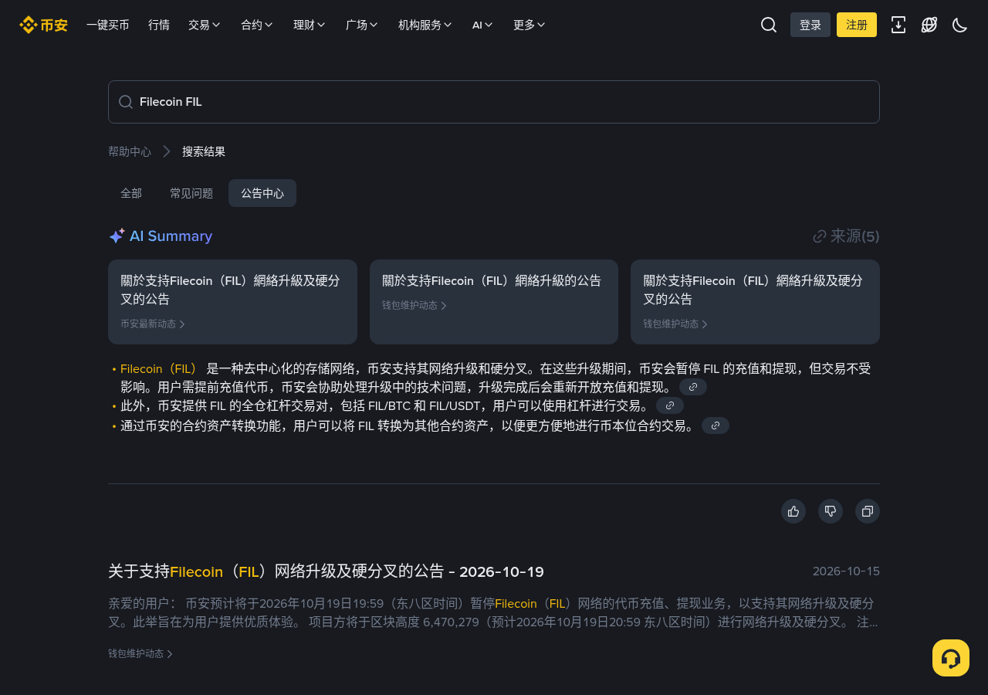Viewport: 988px width, 695px height.
Task: Click source link icon after first summary bullet
Action: coord(693,387)
